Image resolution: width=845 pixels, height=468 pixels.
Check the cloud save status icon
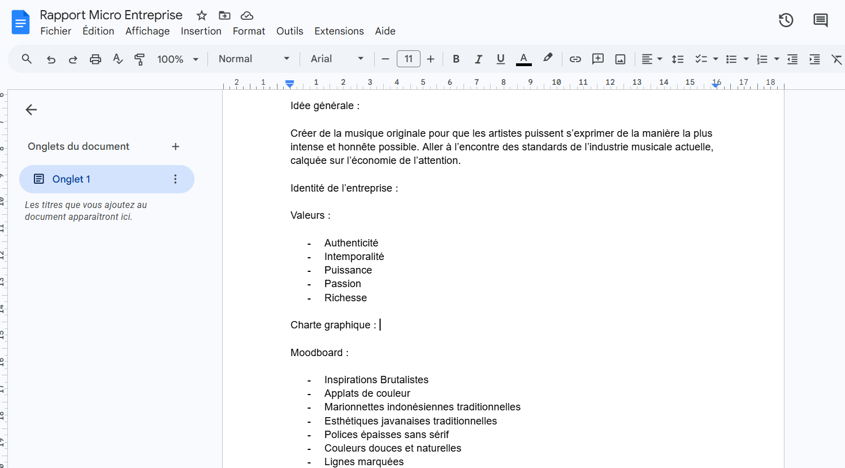[x=247, y=15]
